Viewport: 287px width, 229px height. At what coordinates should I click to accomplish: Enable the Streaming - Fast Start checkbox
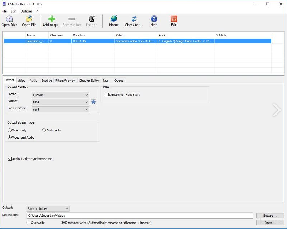[x=106, y=95]
